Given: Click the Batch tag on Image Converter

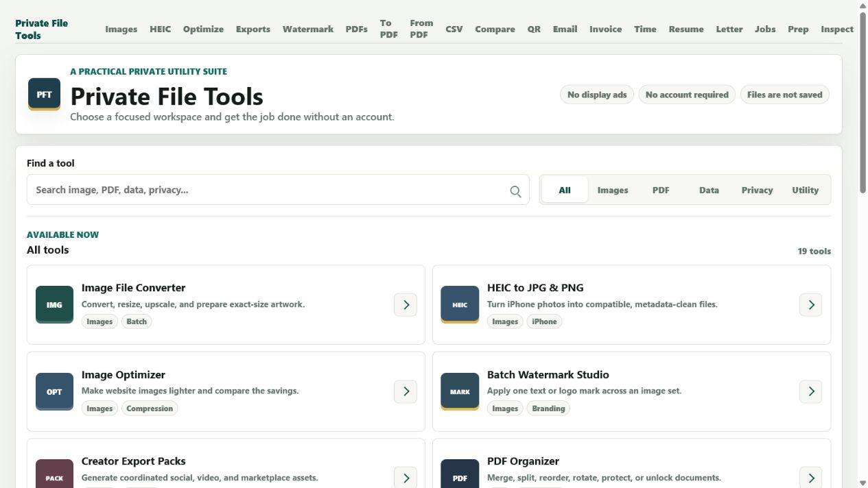Looking at the screenshot, I should [137, 321].
